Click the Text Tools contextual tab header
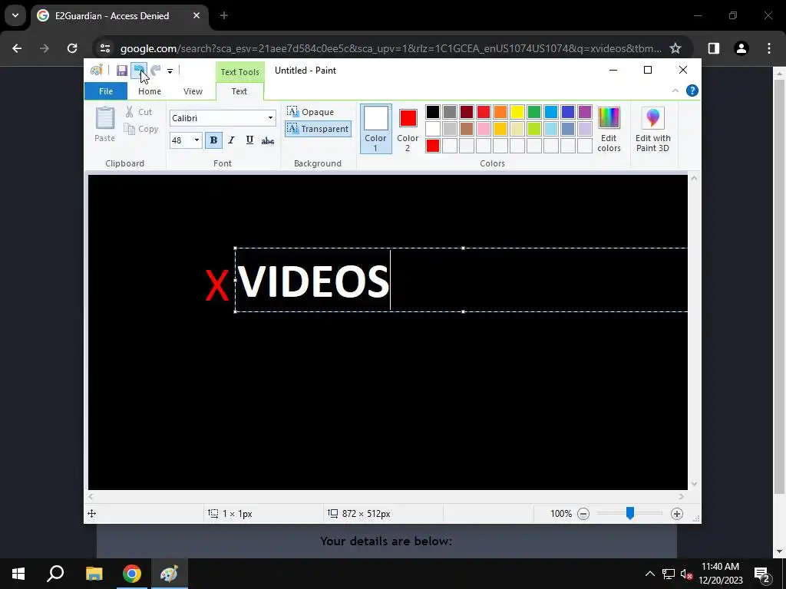Screen dimensions: 786x589 (240, 71)
